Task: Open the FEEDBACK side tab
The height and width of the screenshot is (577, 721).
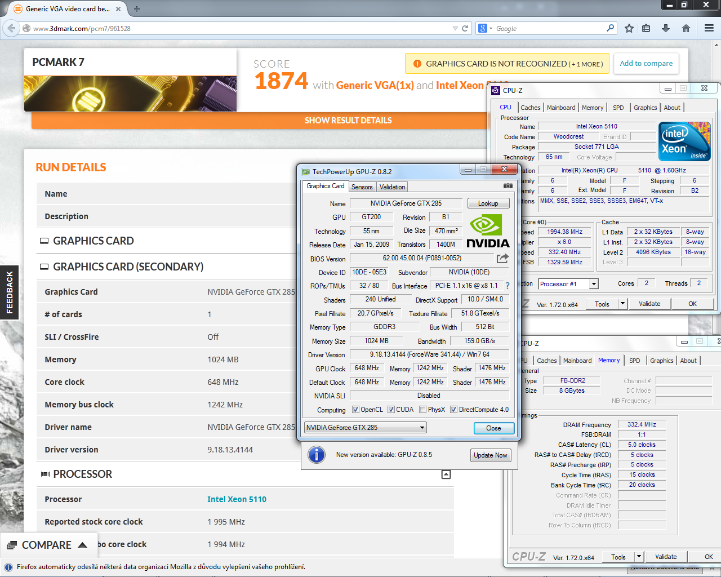Action: 9,292
